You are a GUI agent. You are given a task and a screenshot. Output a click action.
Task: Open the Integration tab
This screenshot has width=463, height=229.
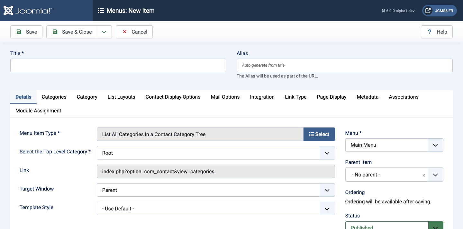pyautogui.click(x=262, y=97)
